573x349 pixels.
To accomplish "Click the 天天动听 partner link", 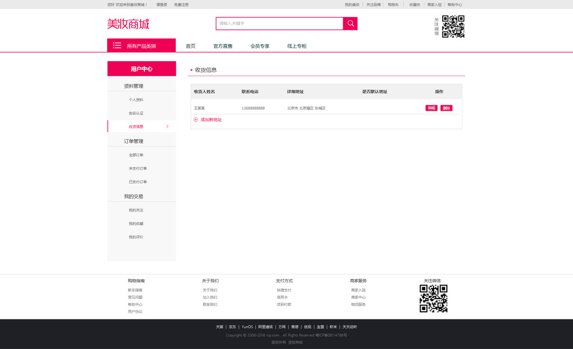I will click(x=350, y=327).
